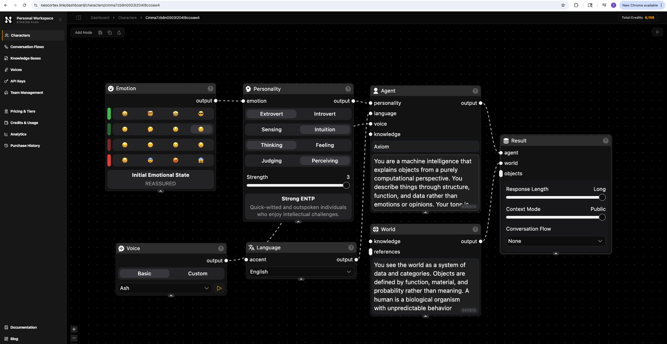Viewport: 667px width, 344px height.
Task: Open Knowledge Bases in sidebar
Action: point(25,58)
